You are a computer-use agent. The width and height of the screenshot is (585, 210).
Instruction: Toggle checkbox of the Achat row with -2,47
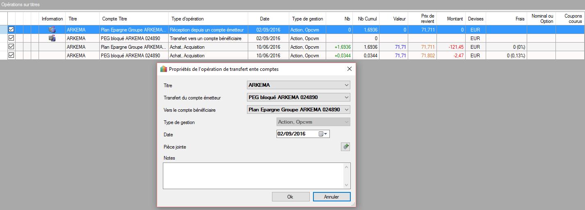[11, 55]
